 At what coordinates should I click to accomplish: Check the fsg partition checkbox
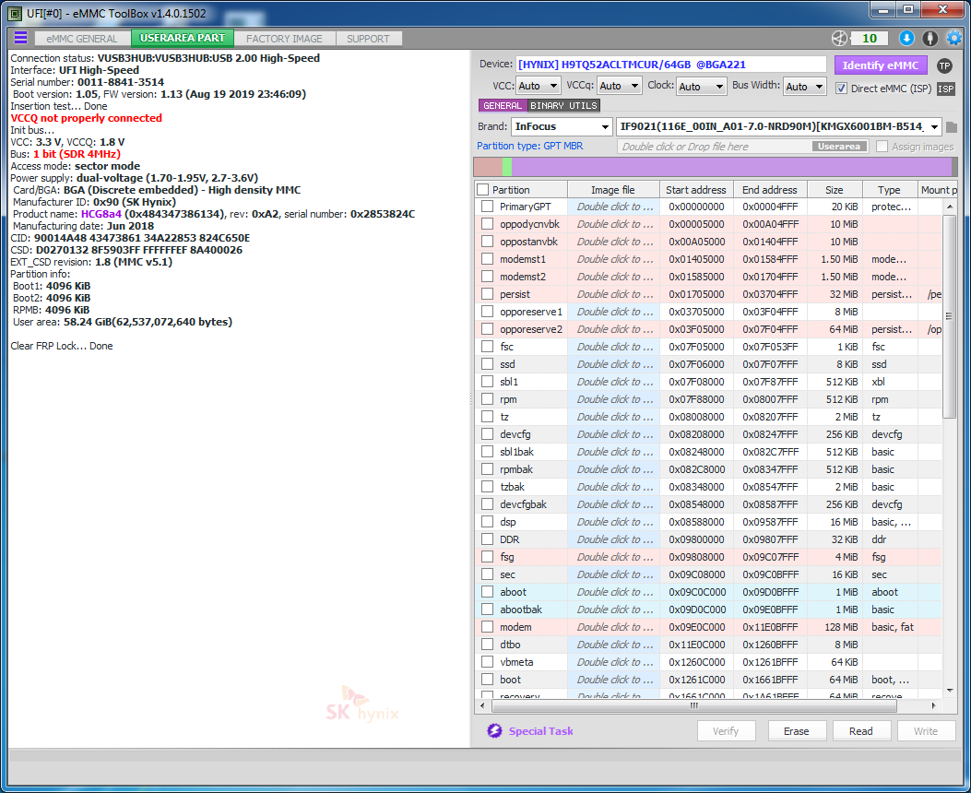(488, 557)
